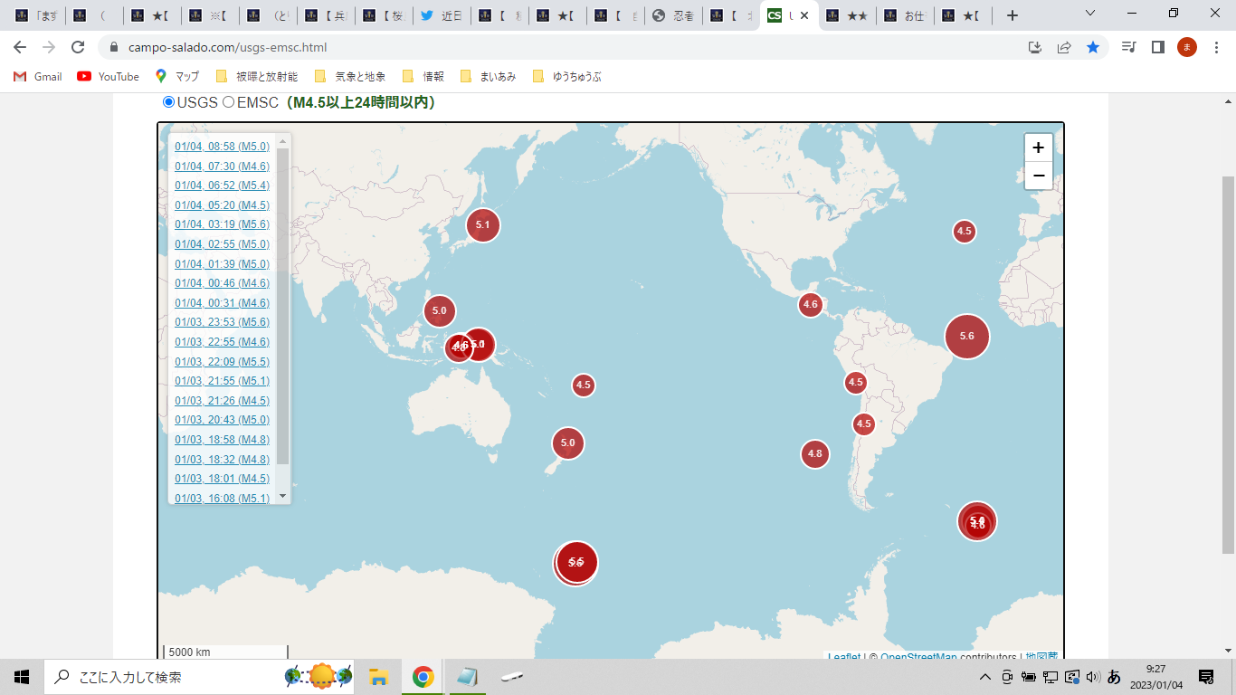Open the 01/03, 20:43 (M5.0) earthquake entry
The width and height of the screenshot is (1236, 695).
[x=222, y=420]
